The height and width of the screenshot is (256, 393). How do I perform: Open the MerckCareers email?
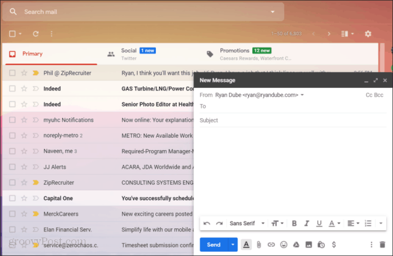[x=98, y=214]
